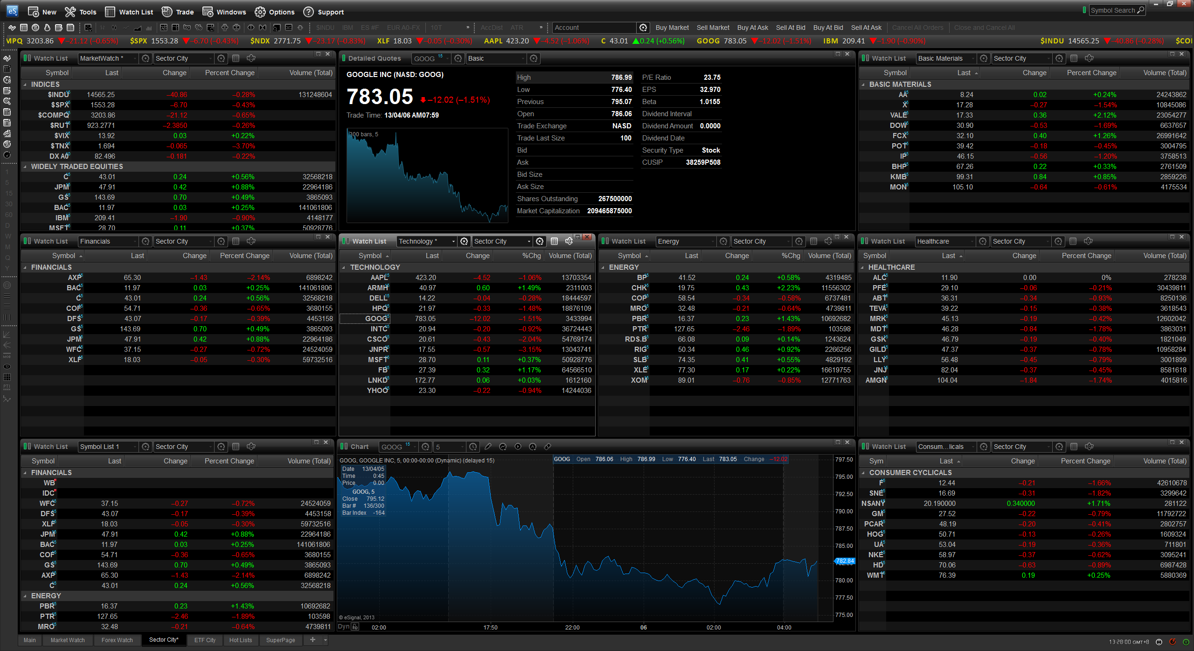Click the Buy Market button
Screen dimensions: 1194x651
pyautogui.click(x=672, y=28)
